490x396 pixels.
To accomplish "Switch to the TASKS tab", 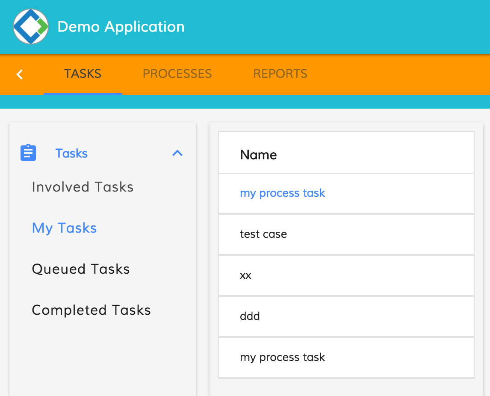I will 83,74.
